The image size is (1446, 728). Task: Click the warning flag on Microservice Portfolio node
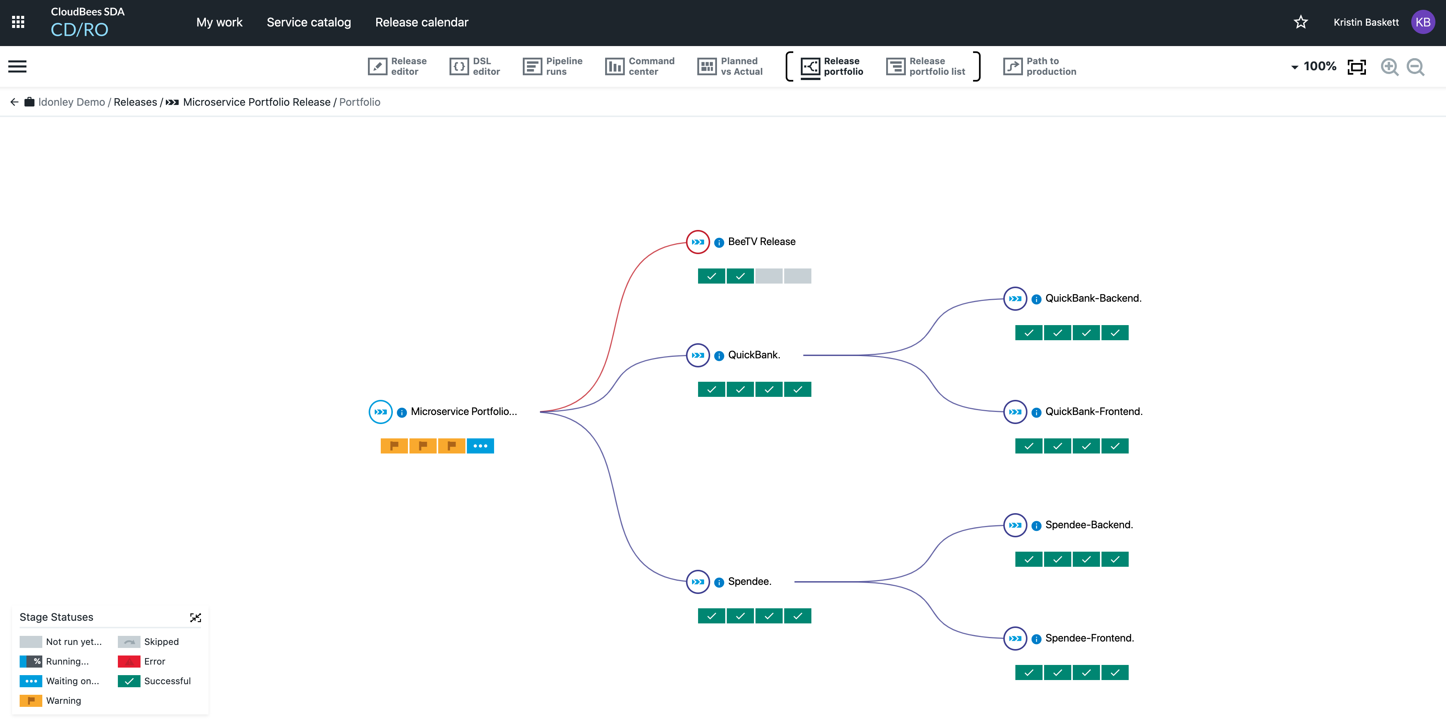(x=395, y=445)
